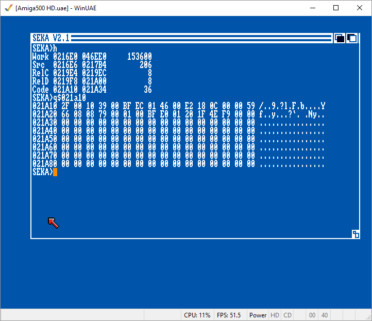372x321 pixels.
Task: Click the 021A10 hex dump address
Action: (x=45, y=106)
